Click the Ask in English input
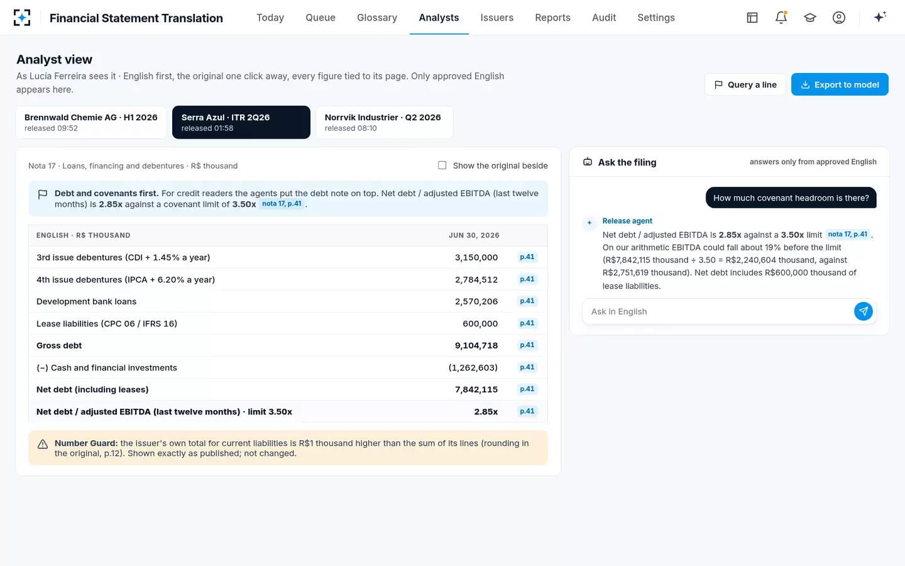This screenshot has width=905, height=566. coord(721,311)
